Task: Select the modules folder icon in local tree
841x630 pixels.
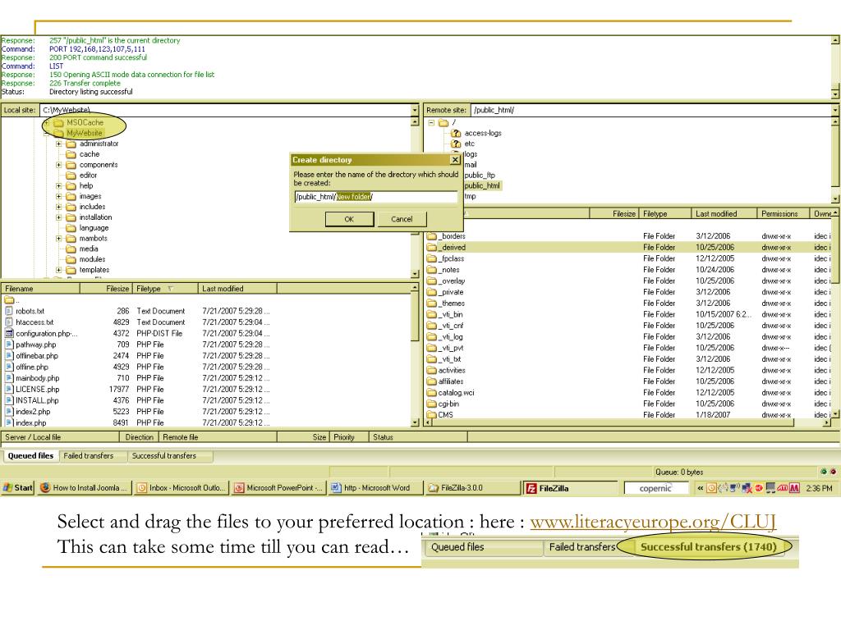Action: [71, 259]
